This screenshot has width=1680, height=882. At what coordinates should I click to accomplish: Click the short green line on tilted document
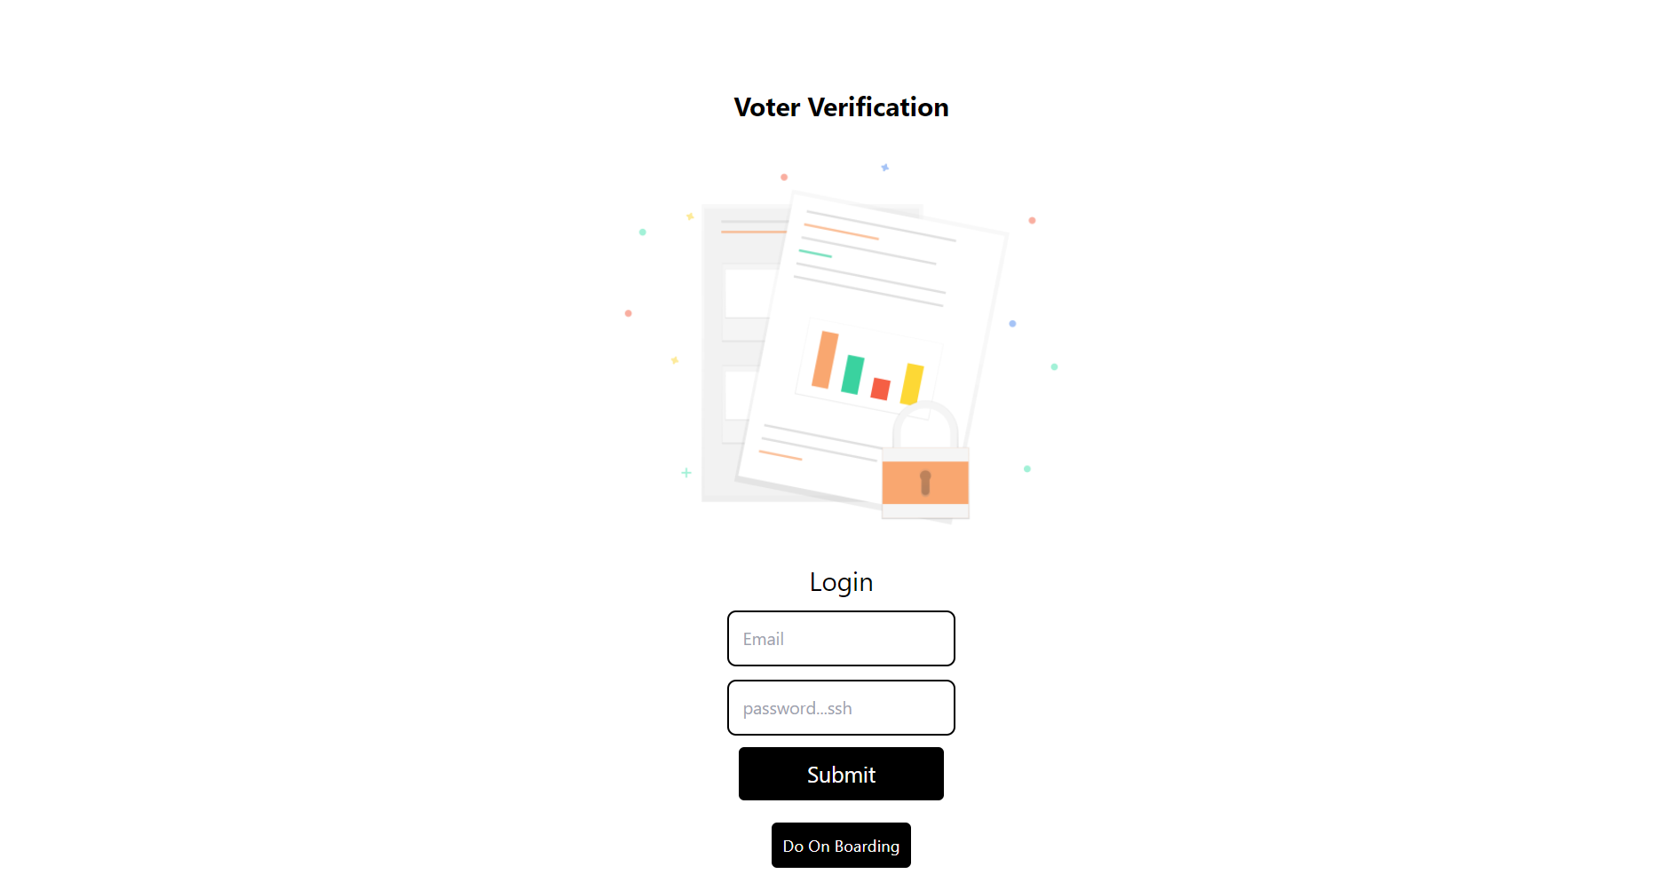815,254
